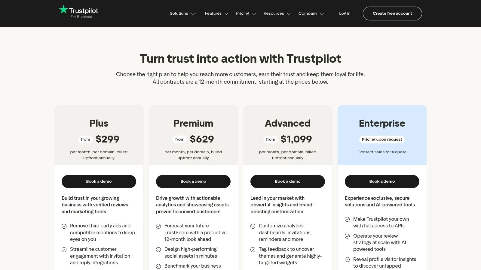Click the checkmark beside 'Streamline customer engagement'
This screenshot has height=270, width=481.
[64, 249]
